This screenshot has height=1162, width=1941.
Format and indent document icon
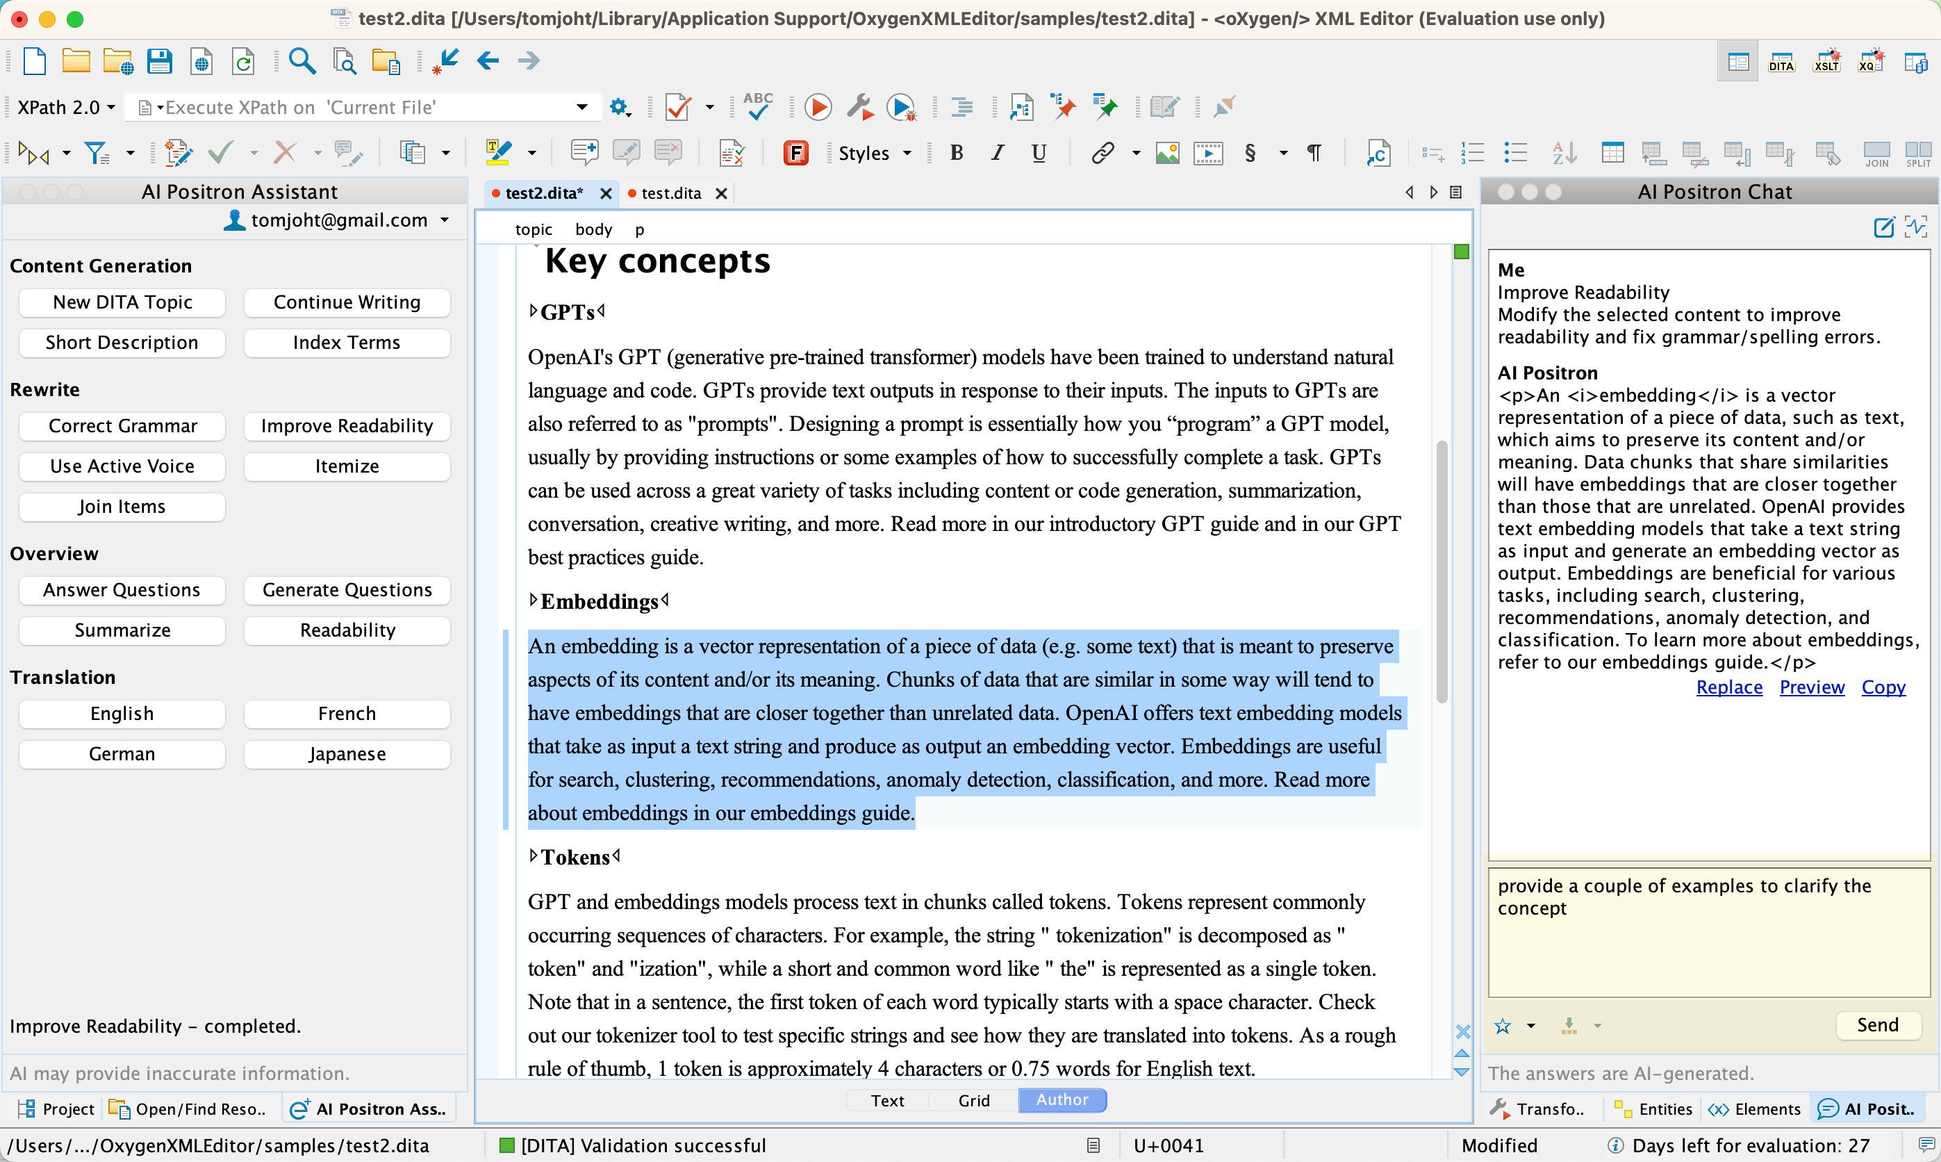[962, 107]
